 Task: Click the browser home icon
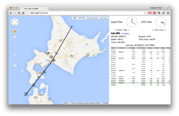click(x=23, y=13)
